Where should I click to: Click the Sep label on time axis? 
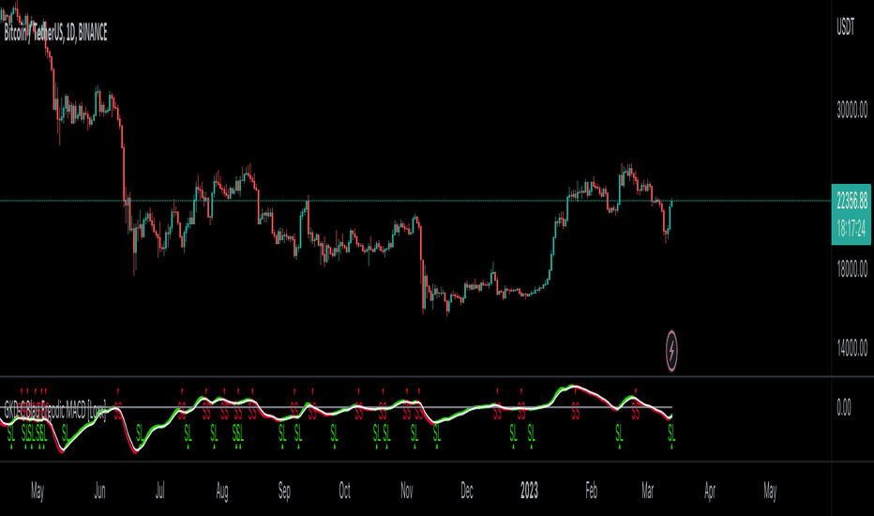[x=284, y=492]
